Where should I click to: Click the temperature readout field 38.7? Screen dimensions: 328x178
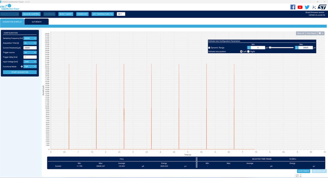pos(121,14)
